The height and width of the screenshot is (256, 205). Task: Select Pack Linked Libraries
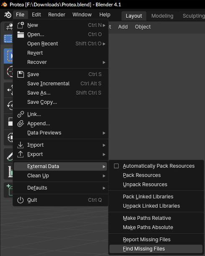(x=156, y=197)
